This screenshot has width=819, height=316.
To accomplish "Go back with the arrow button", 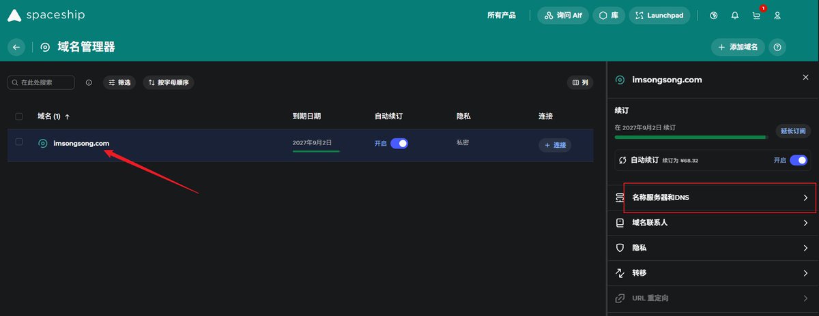I will pos(16,47).
